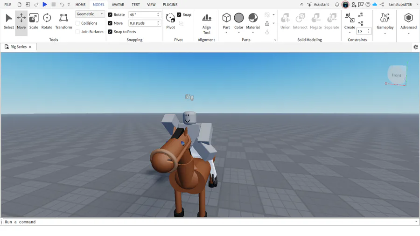Click the Intersect solid modeling tool
Image resolution: width=420 pixels, height=236 pixels.
(300, 21)
